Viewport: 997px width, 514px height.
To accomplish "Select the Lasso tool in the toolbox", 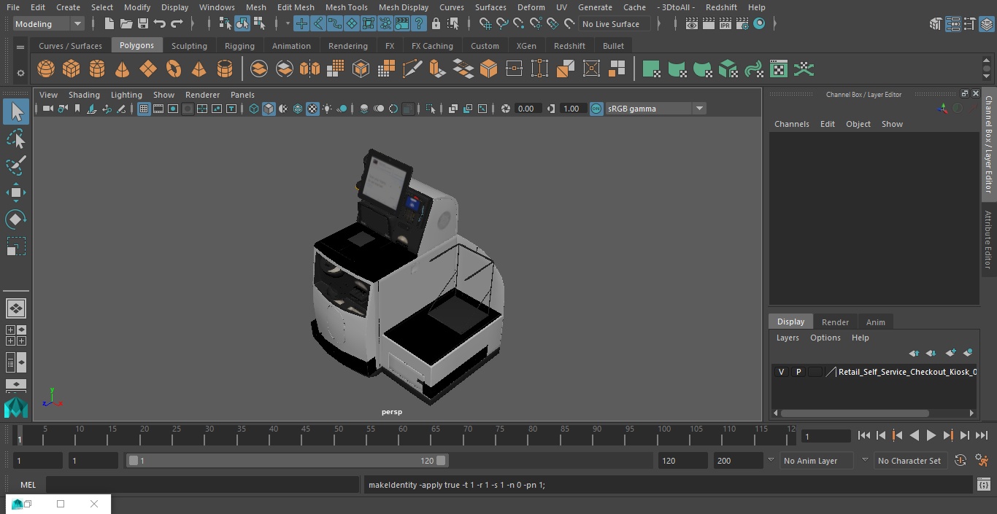I will [16, 139].
